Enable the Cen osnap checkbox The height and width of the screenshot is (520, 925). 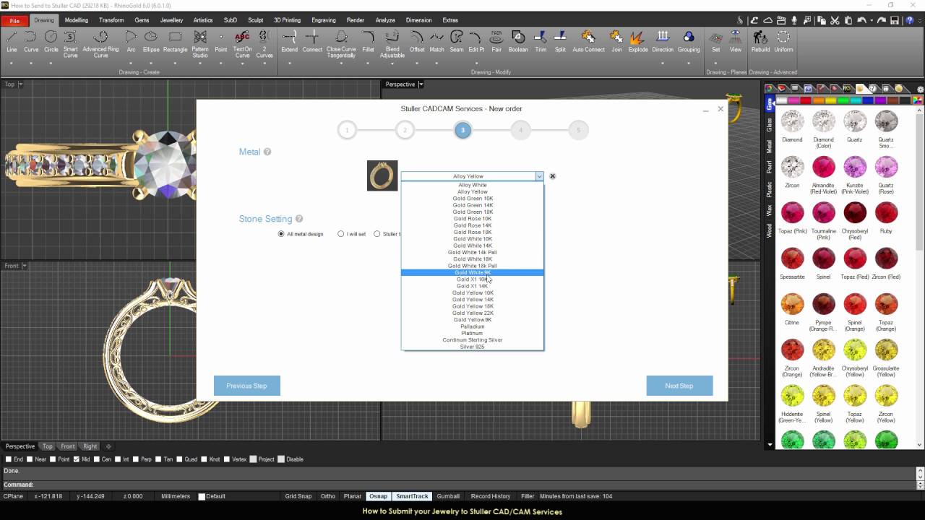tap(98, 459)
